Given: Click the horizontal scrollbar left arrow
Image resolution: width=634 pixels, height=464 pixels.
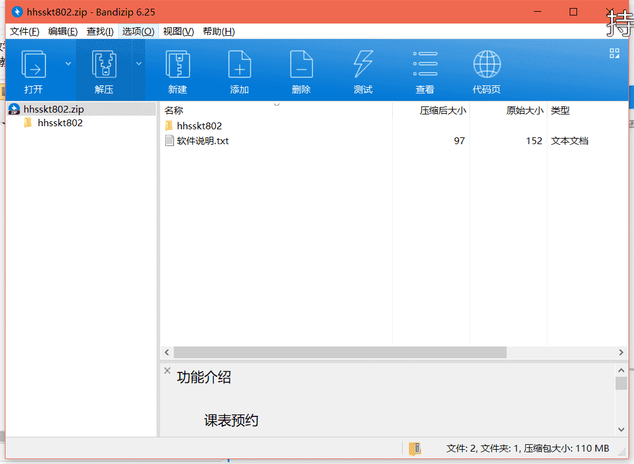Looking at the screenshot, I should [x=167, y=353].
